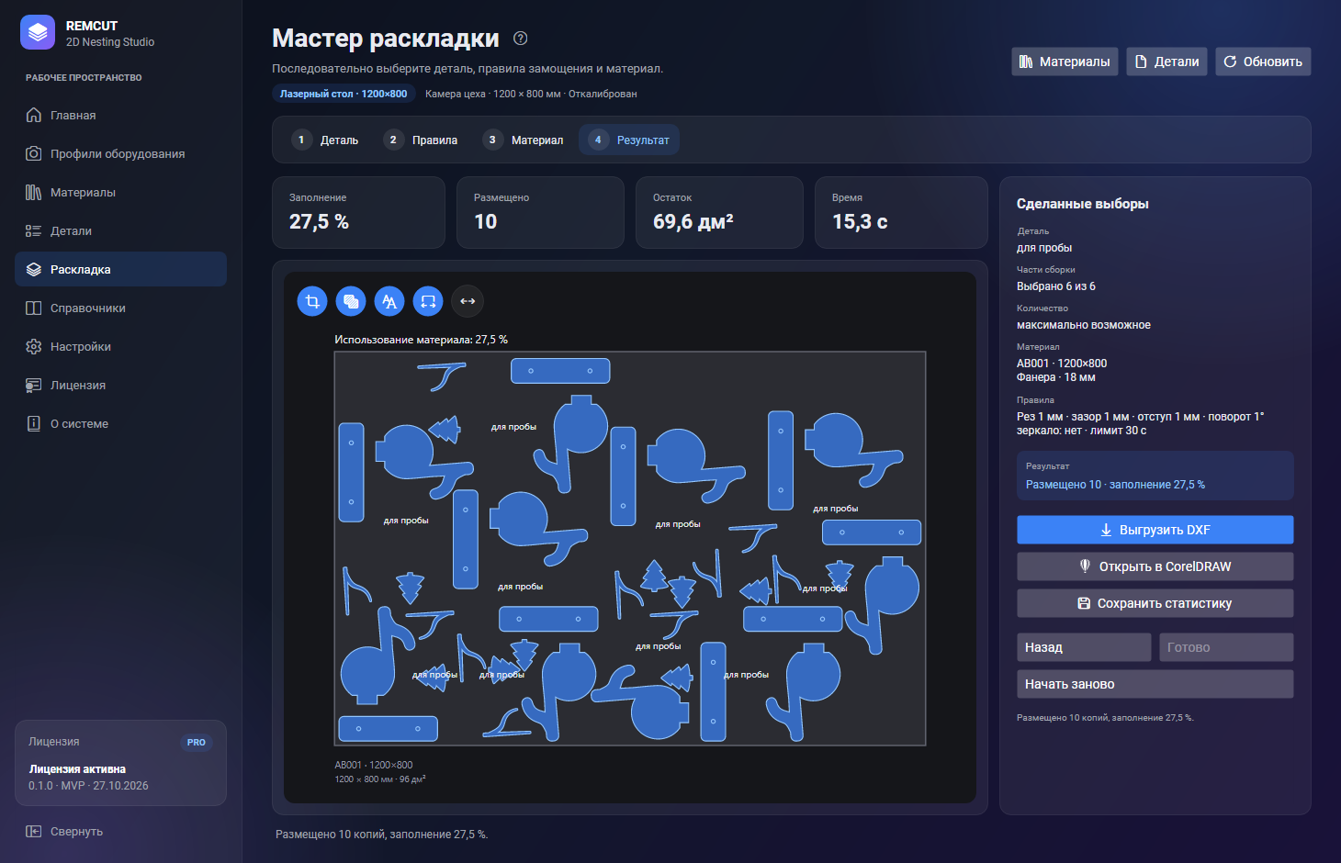Click gear icon of Настройки
1341x863 pixels.
[x=34, y=347]
